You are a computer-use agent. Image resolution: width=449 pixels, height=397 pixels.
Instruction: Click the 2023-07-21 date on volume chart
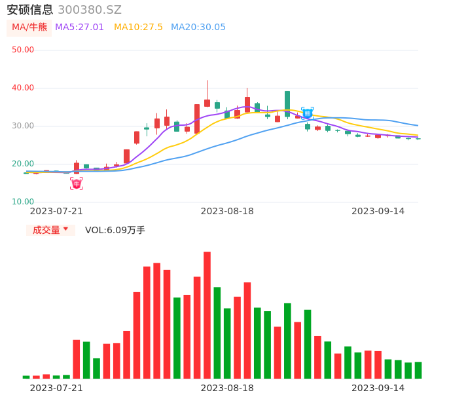click(x=56, y=388)
